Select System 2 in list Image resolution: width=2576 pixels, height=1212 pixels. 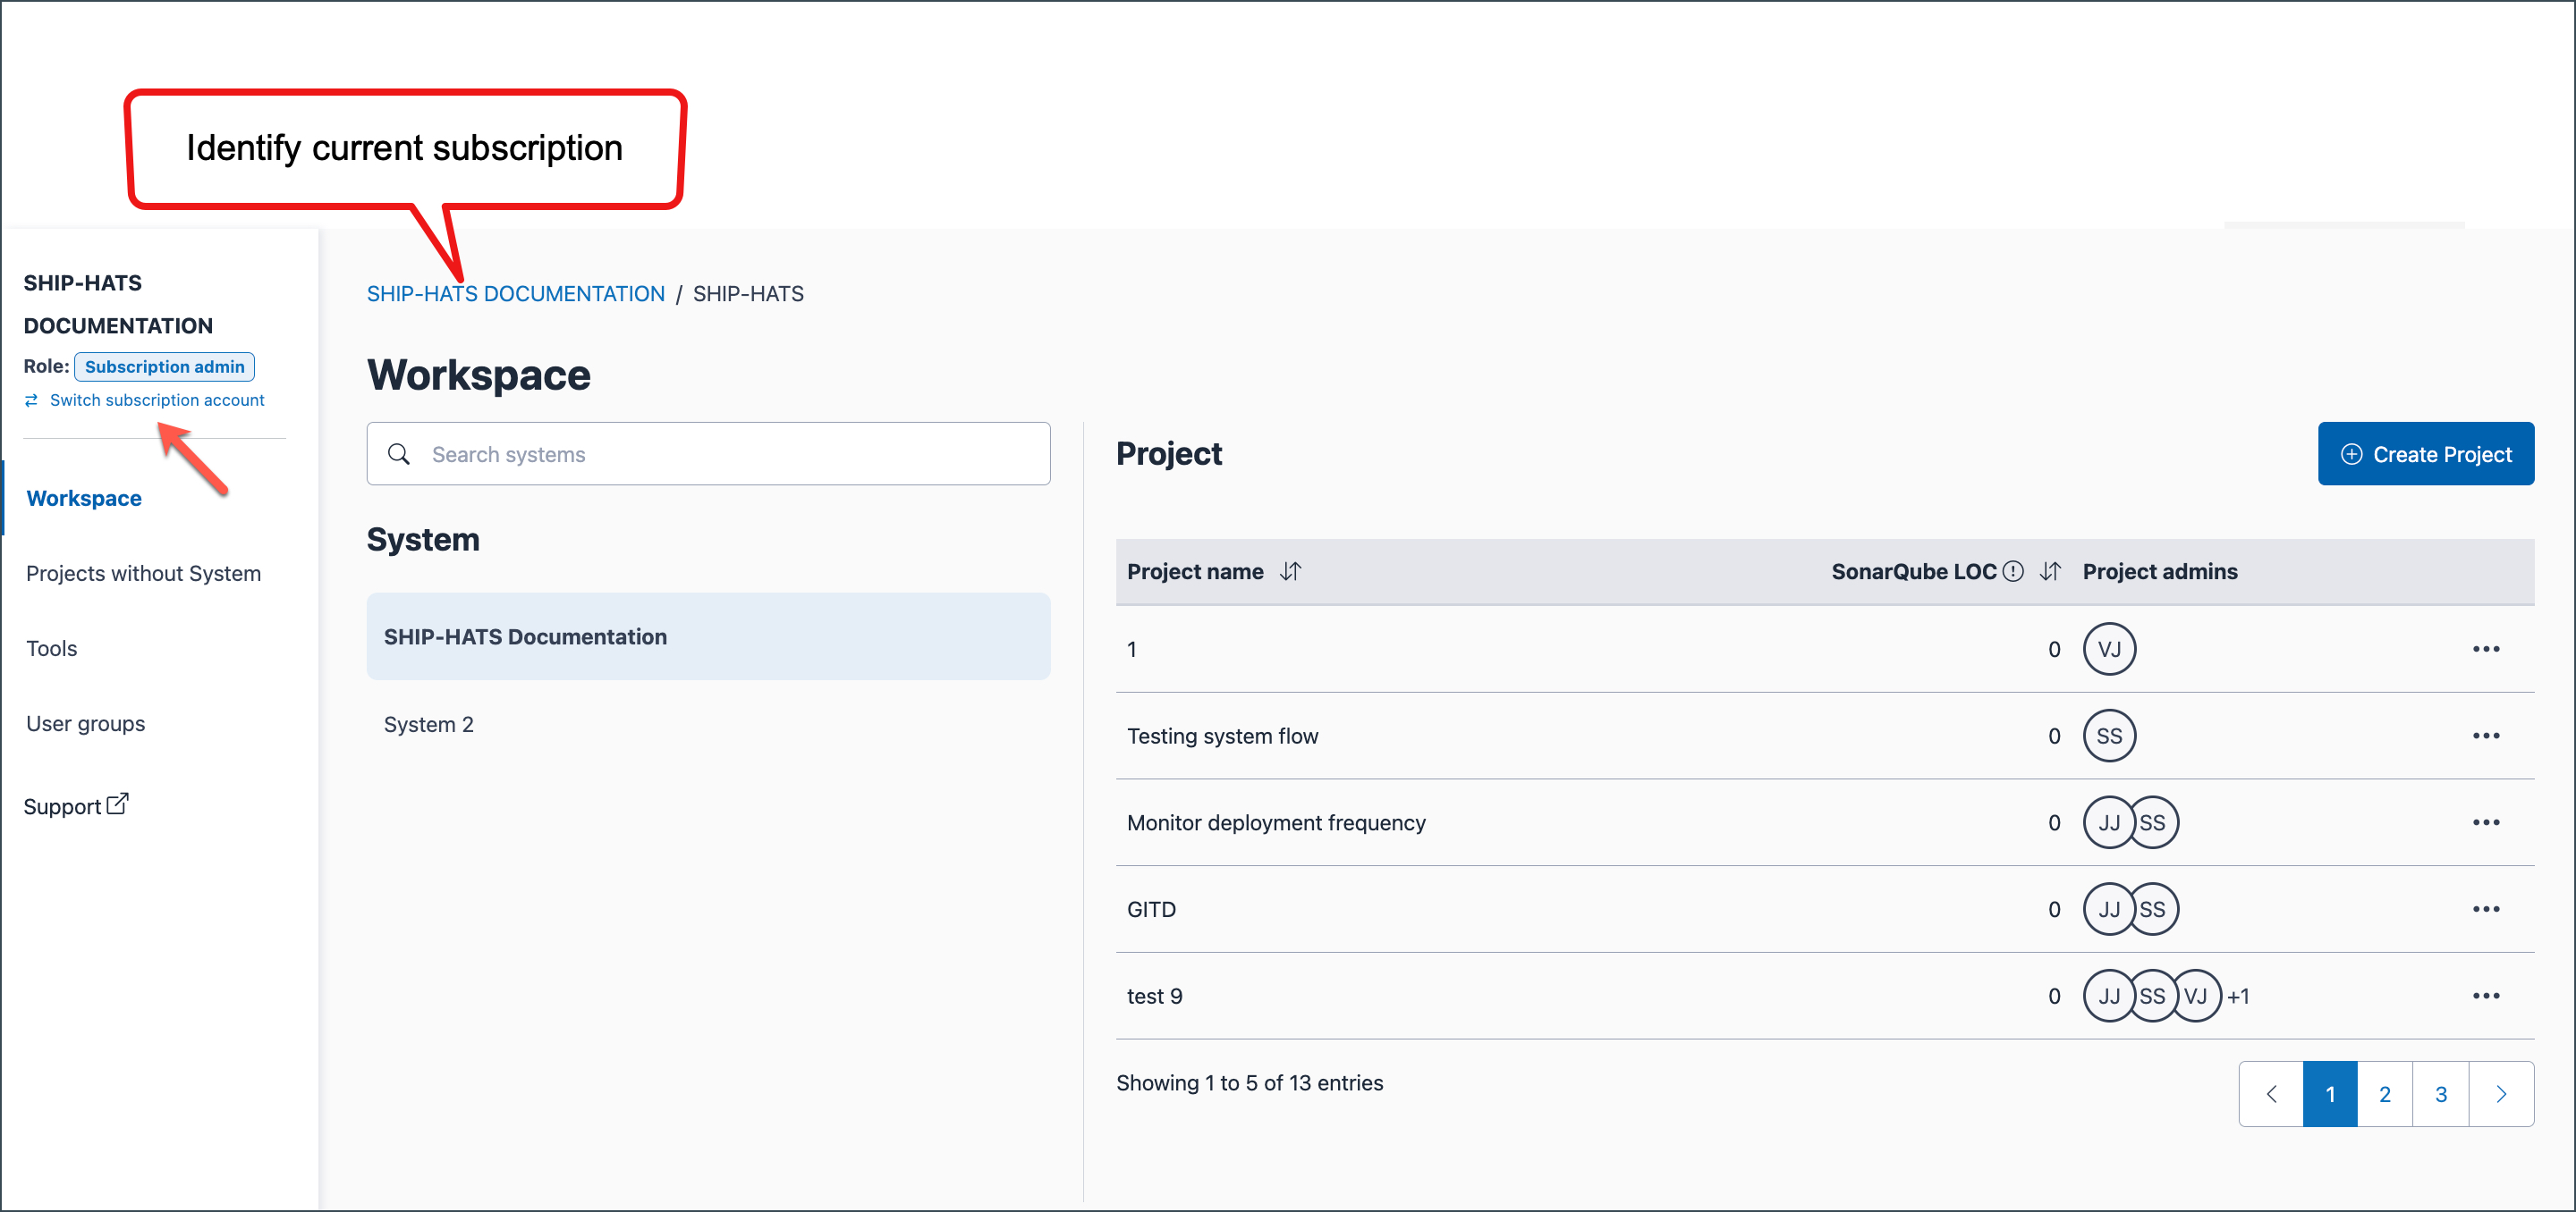(429, 724)
